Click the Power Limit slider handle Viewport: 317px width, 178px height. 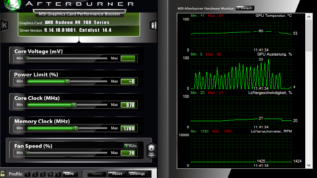(x=67, y=81)
